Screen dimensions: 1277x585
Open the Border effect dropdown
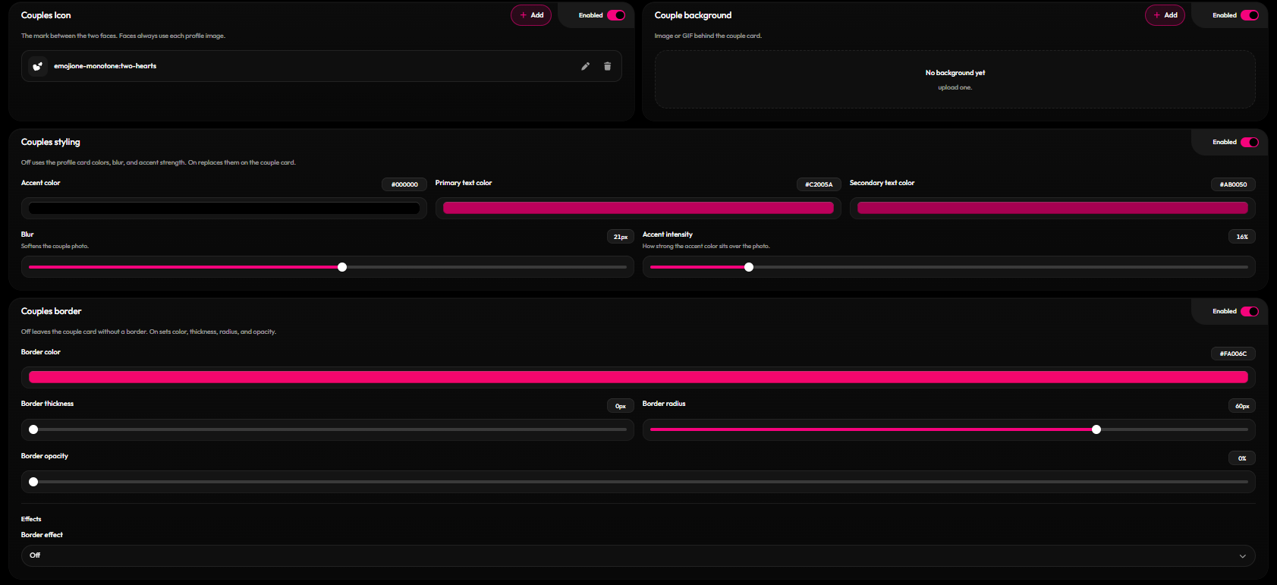click(638, 555)
